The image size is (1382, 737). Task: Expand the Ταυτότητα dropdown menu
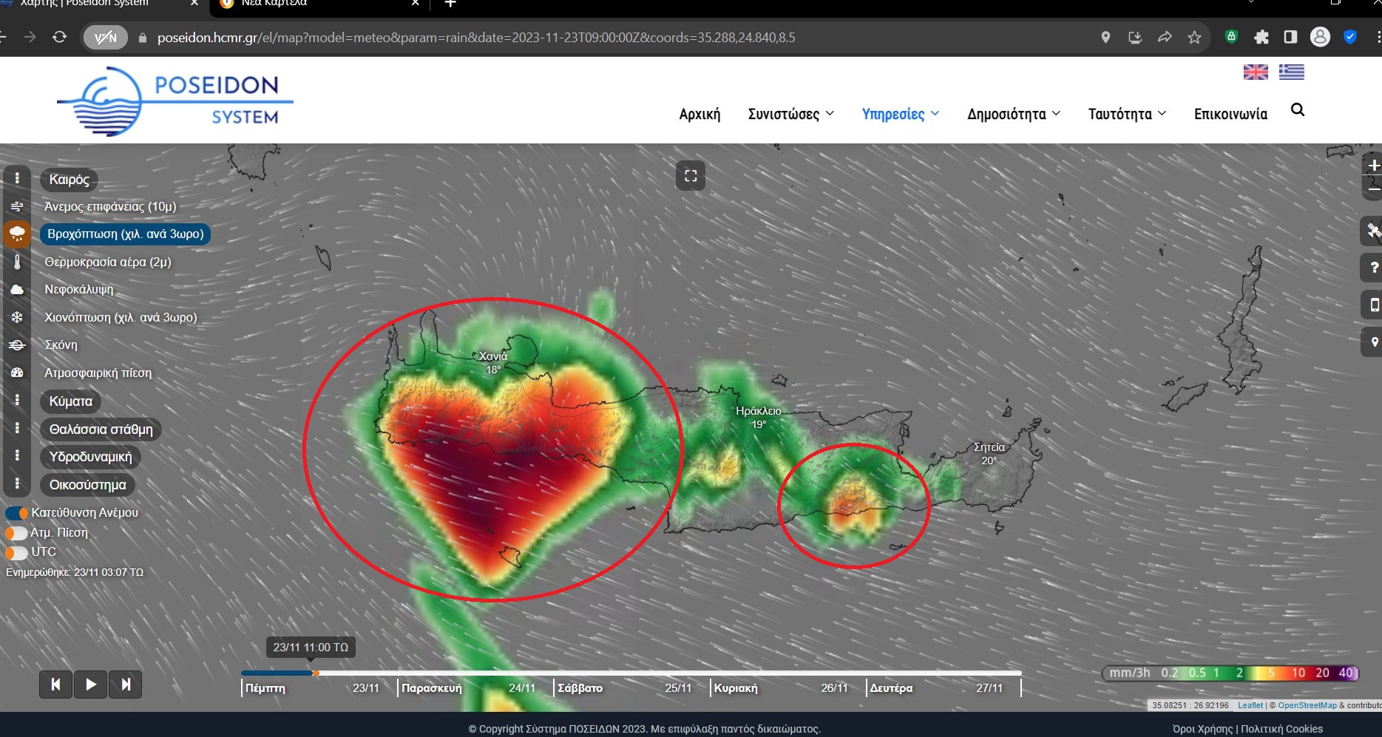click(x=1126, y=114)
